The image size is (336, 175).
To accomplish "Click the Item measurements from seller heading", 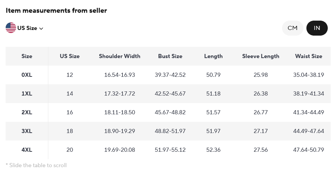I will 56,10.
